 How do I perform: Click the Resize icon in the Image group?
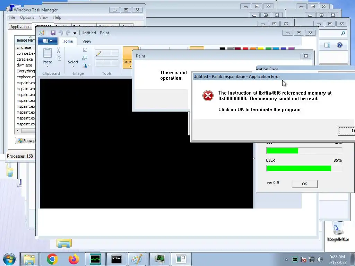[85, 58]
